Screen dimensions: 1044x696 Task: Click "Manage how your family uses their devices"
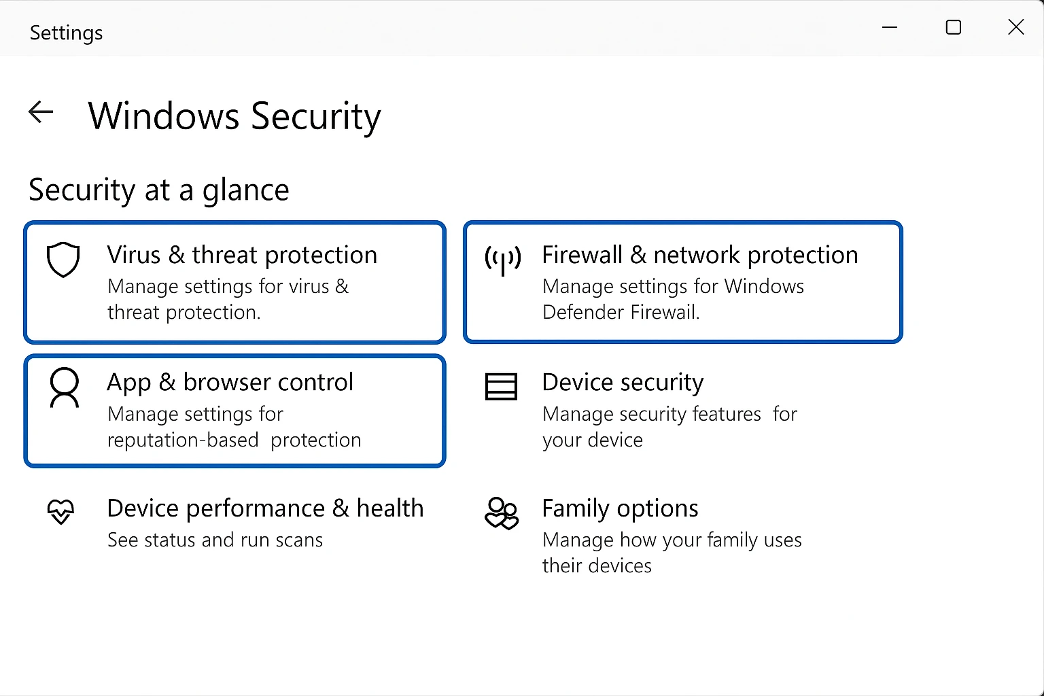pos(672,553)
